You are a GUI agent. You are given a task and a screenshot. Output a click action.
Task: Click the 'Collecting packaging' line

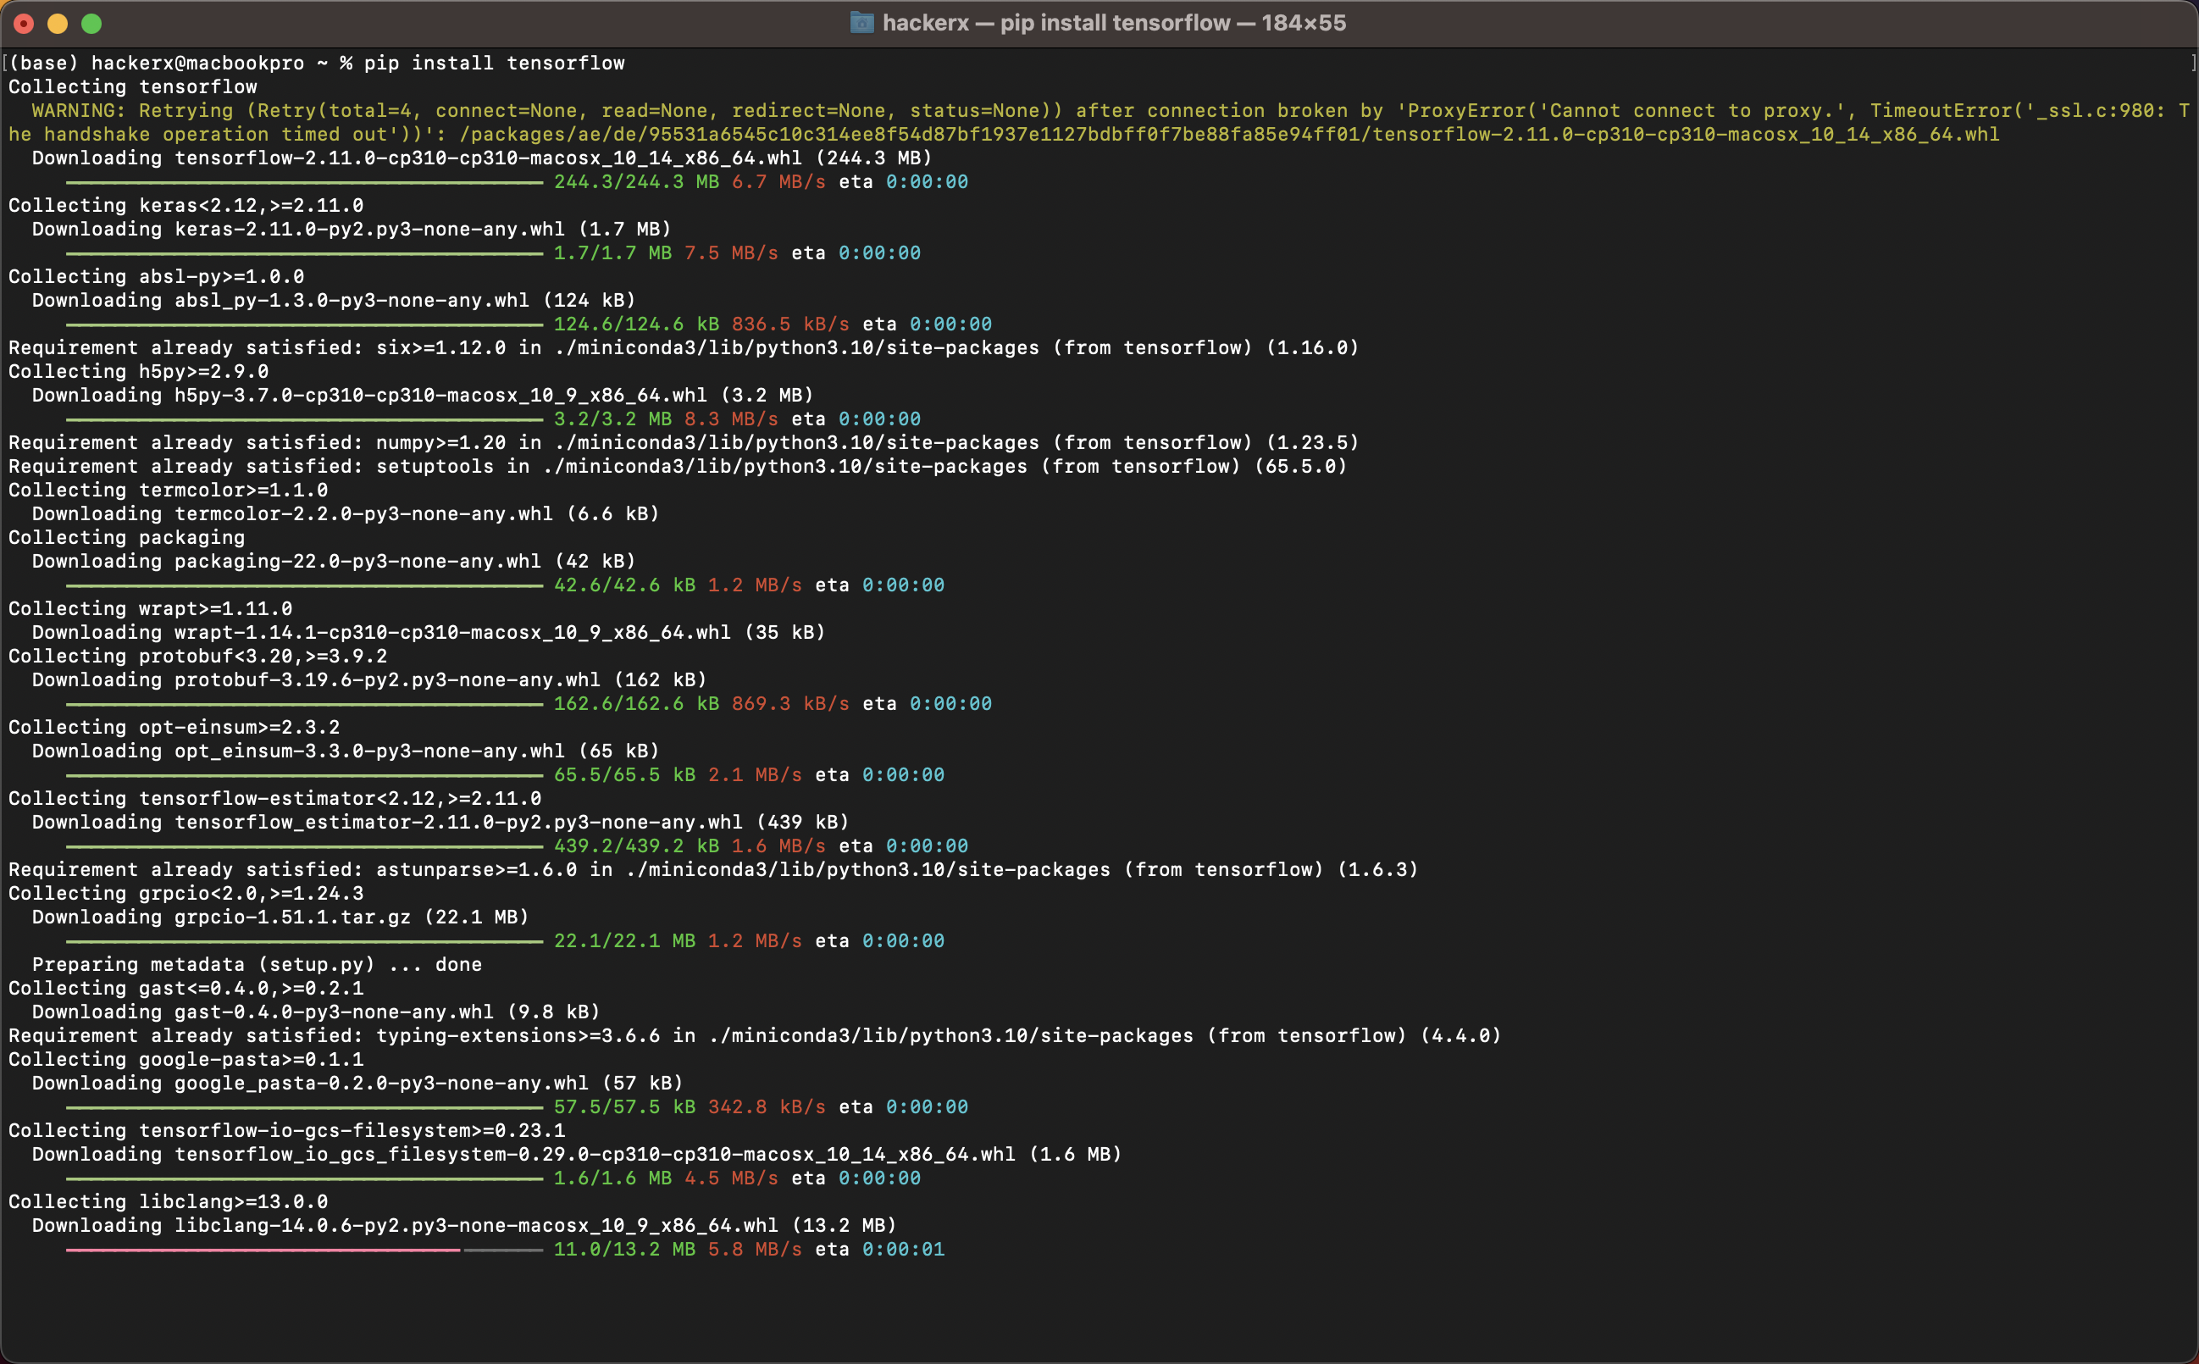coord(126,538)
